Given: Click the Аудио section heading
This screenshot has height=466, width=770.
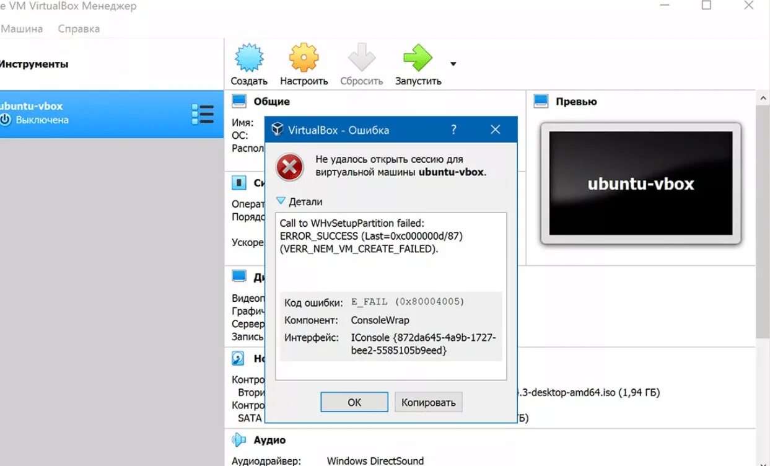Looking at the screenshot, I should pos(269,440).
